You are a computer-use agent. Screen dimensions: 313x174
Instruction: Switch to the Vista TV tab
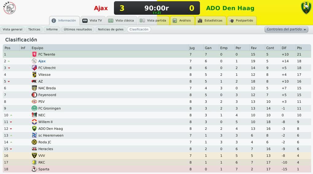93,21
